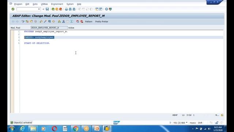Click the editor options icon at bottom right

(222, 115)
